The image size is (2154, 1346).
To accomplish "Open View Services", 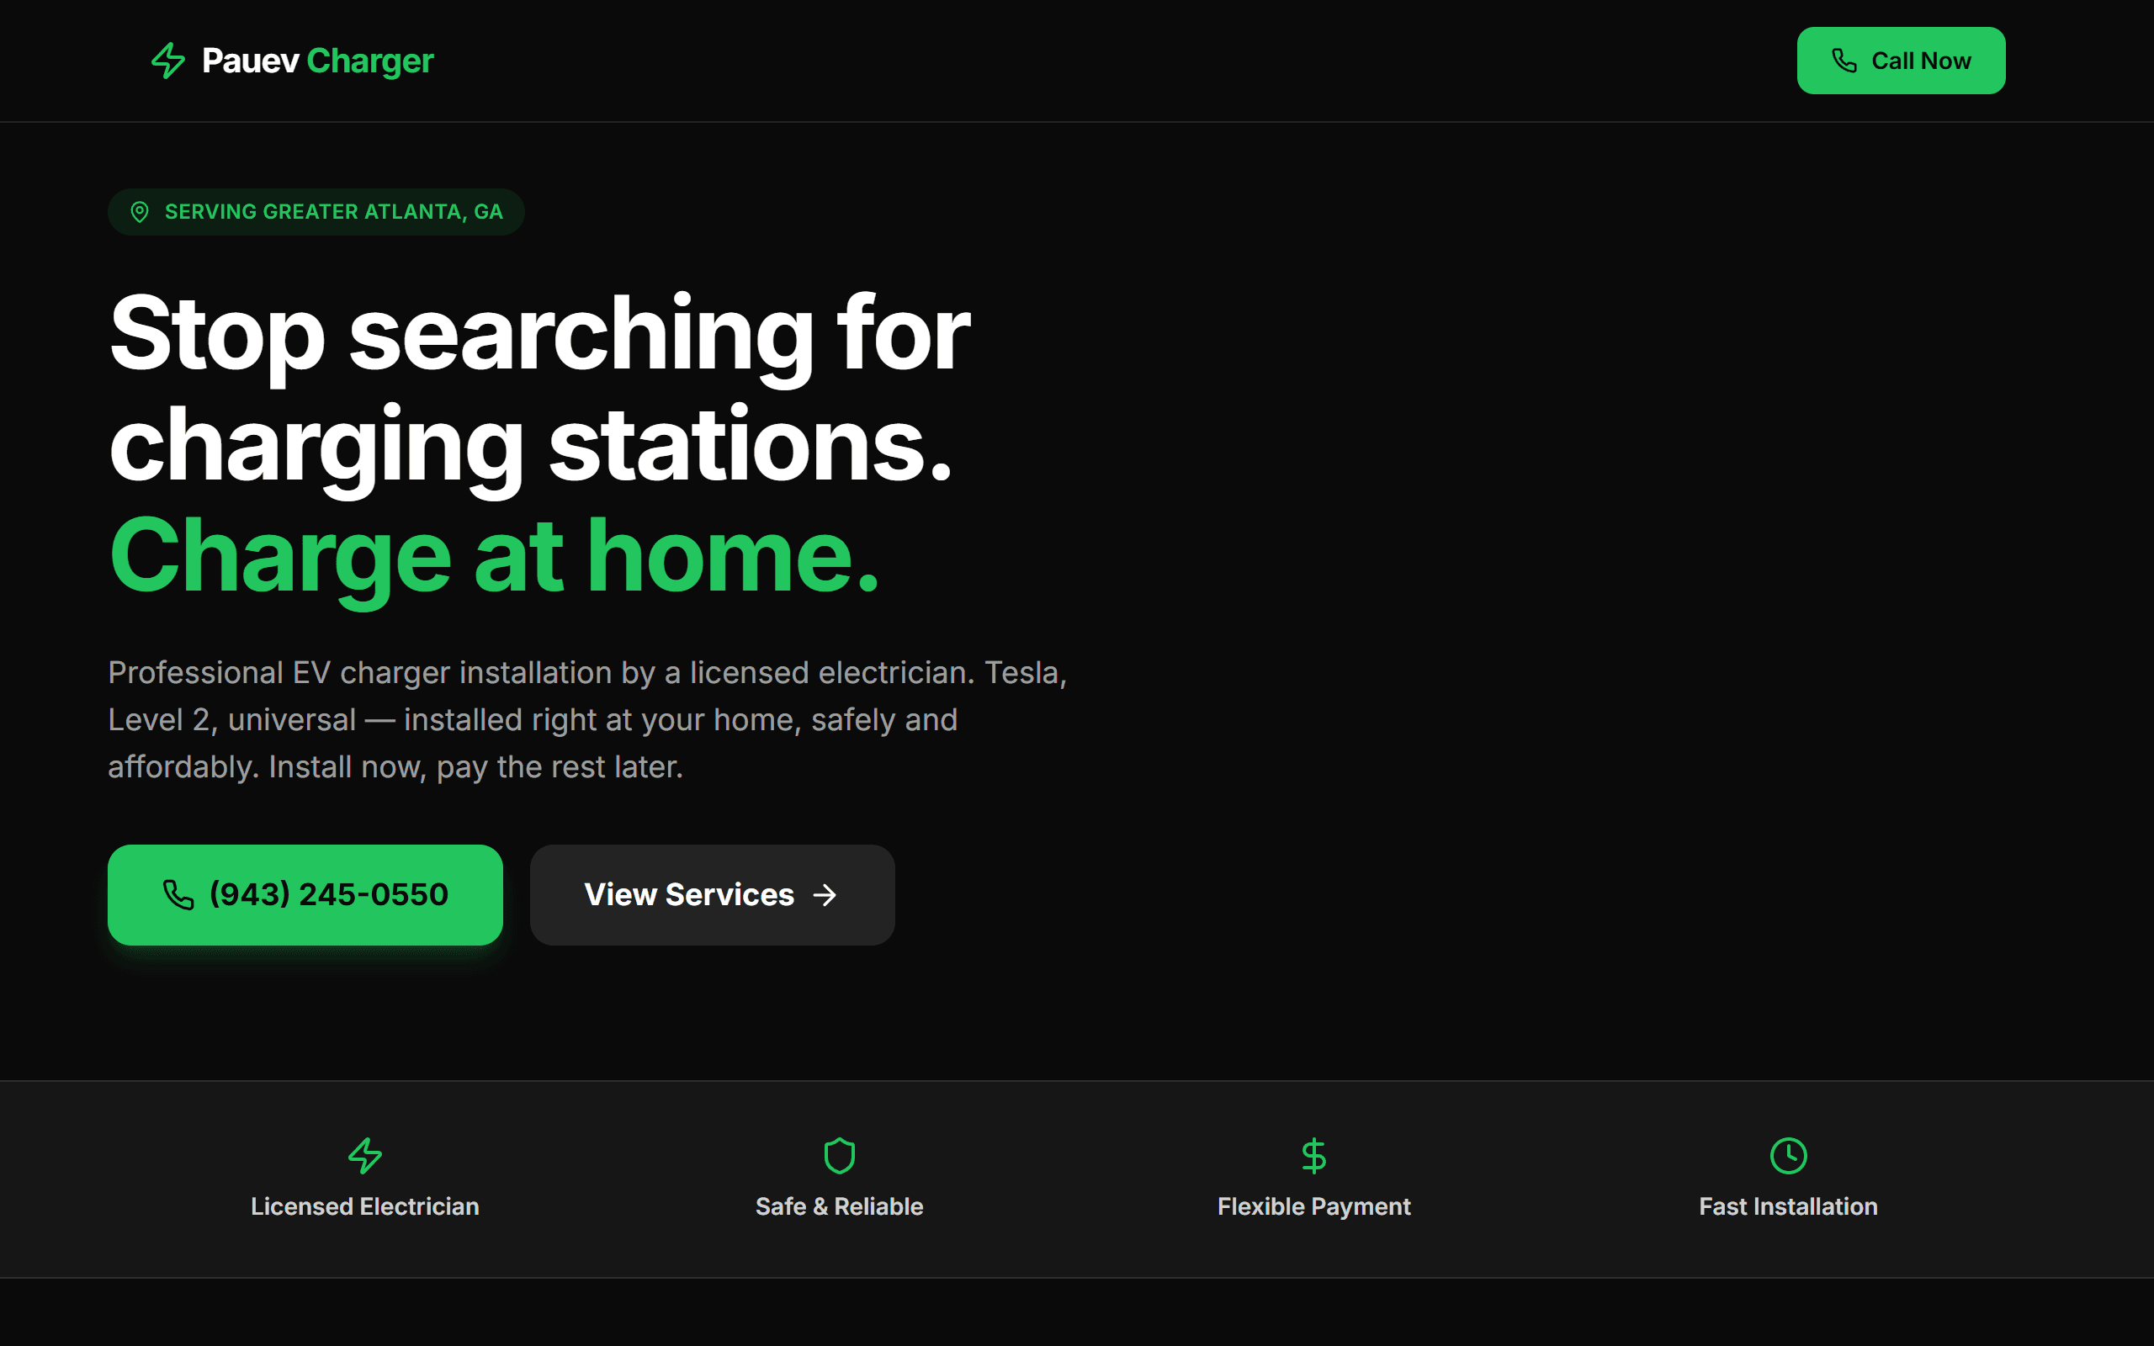I will [712, 894].
